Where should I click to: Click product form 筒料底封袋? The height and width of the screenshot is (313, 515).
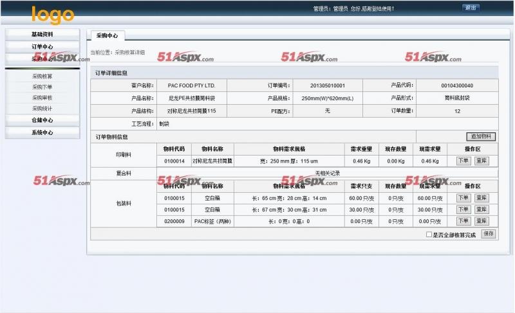pos(457,98)
